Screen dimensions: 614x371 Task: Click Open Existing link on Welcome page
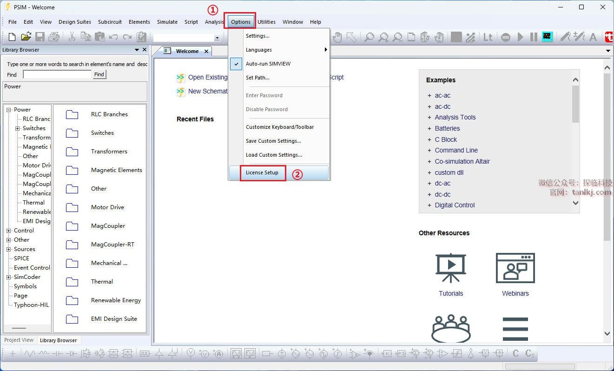tap(208, 77)
